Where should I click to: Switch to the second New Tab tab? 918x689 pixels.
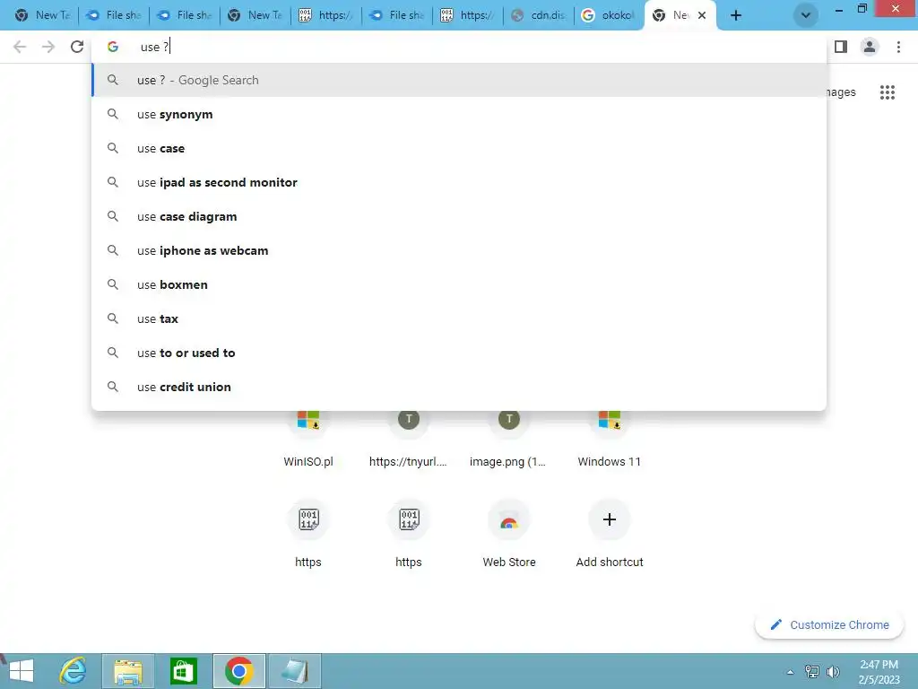click(255, 15)
